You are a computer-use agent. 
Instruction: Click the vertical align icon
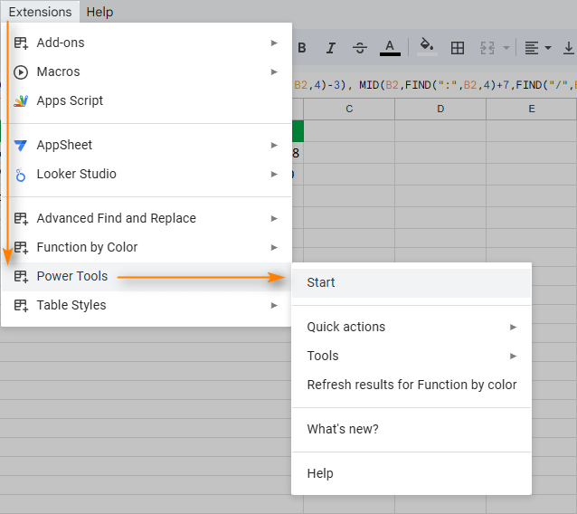point(569,48)
